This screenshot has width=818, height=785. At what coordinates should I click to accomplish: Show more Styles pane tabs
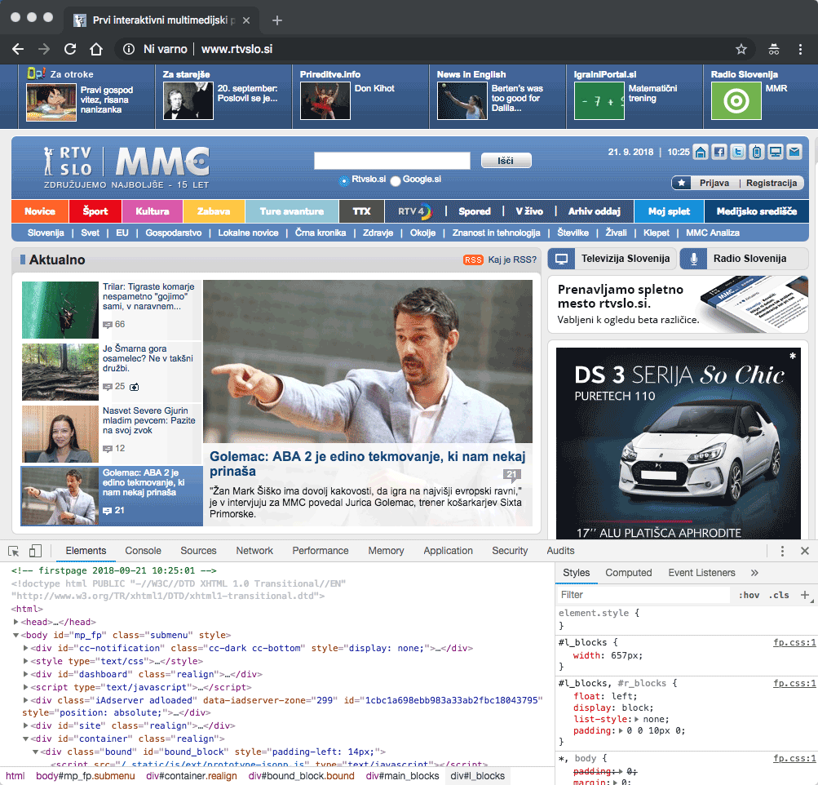(754, 573)
